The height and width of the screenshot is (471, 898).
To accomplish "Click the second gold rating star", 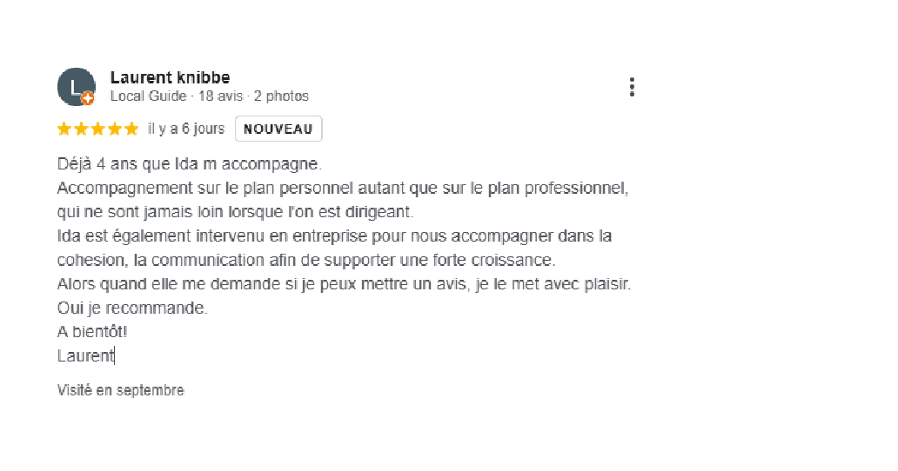I will point(81,129).
